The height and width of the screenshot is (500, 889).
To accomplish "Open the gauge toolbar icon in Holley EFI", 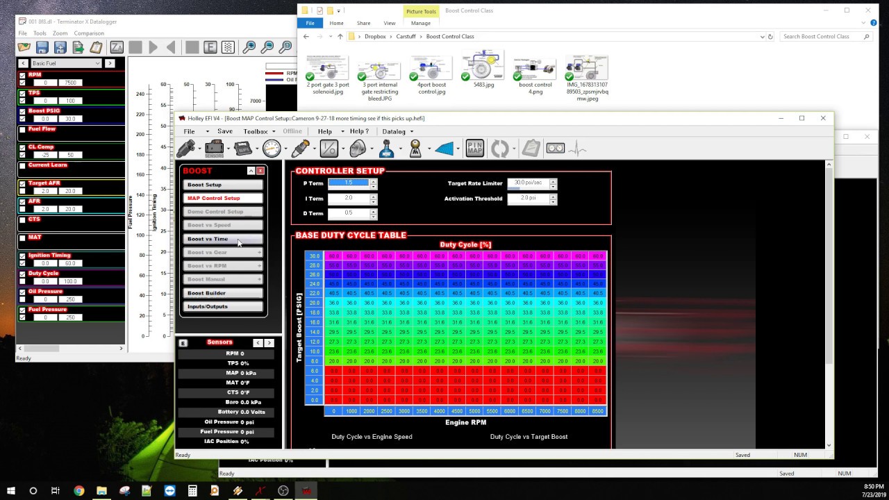I will pyautogui.click(x=272, y=148).
